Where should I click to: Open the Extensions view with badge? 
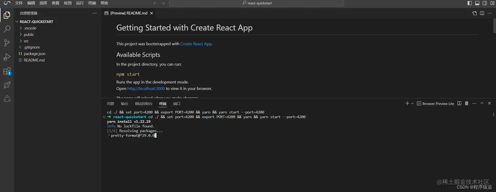point(7,71)
